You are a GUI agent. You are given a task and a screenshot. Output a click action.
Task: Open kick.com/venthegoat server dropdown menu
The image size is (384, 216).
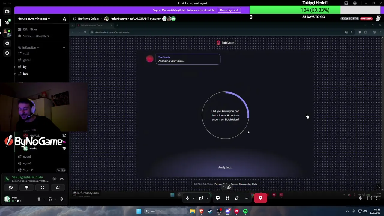[34, 19]
